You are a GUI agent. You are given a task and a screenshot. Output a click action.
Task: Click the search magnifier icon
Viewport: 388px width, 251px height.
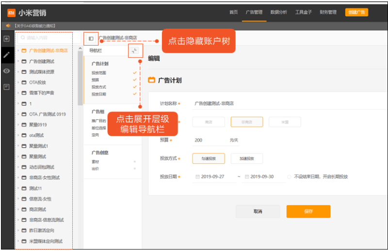point(23,38)
